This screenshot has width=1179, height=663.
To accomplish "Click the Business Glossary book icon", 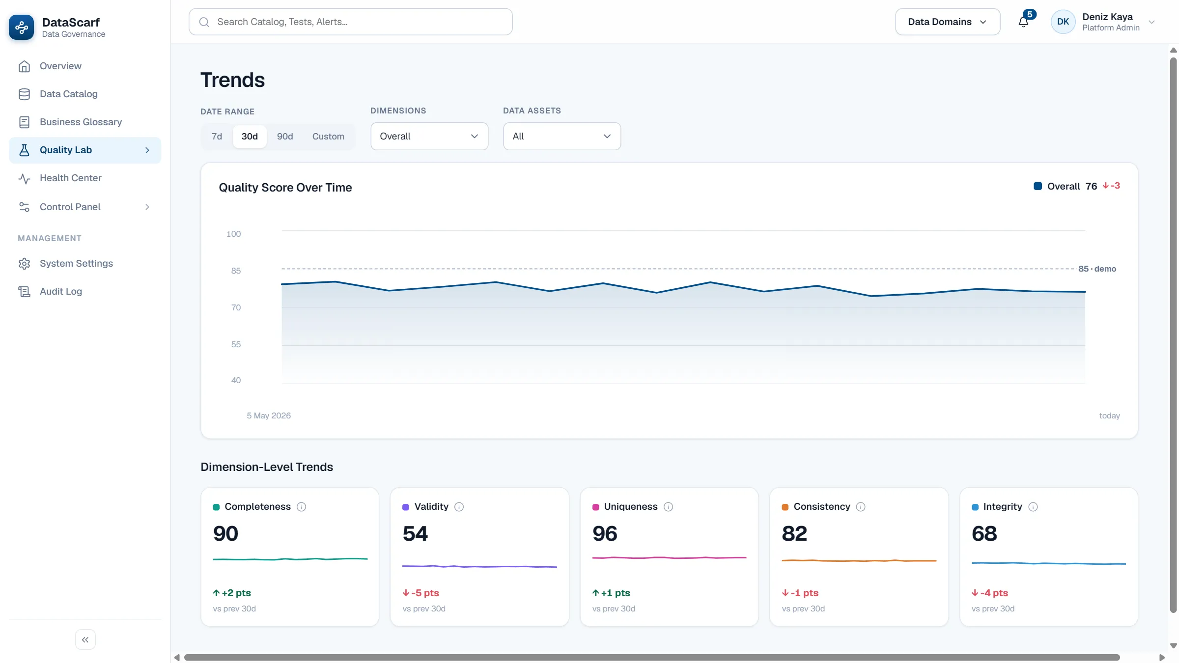I will click(24, 122).
